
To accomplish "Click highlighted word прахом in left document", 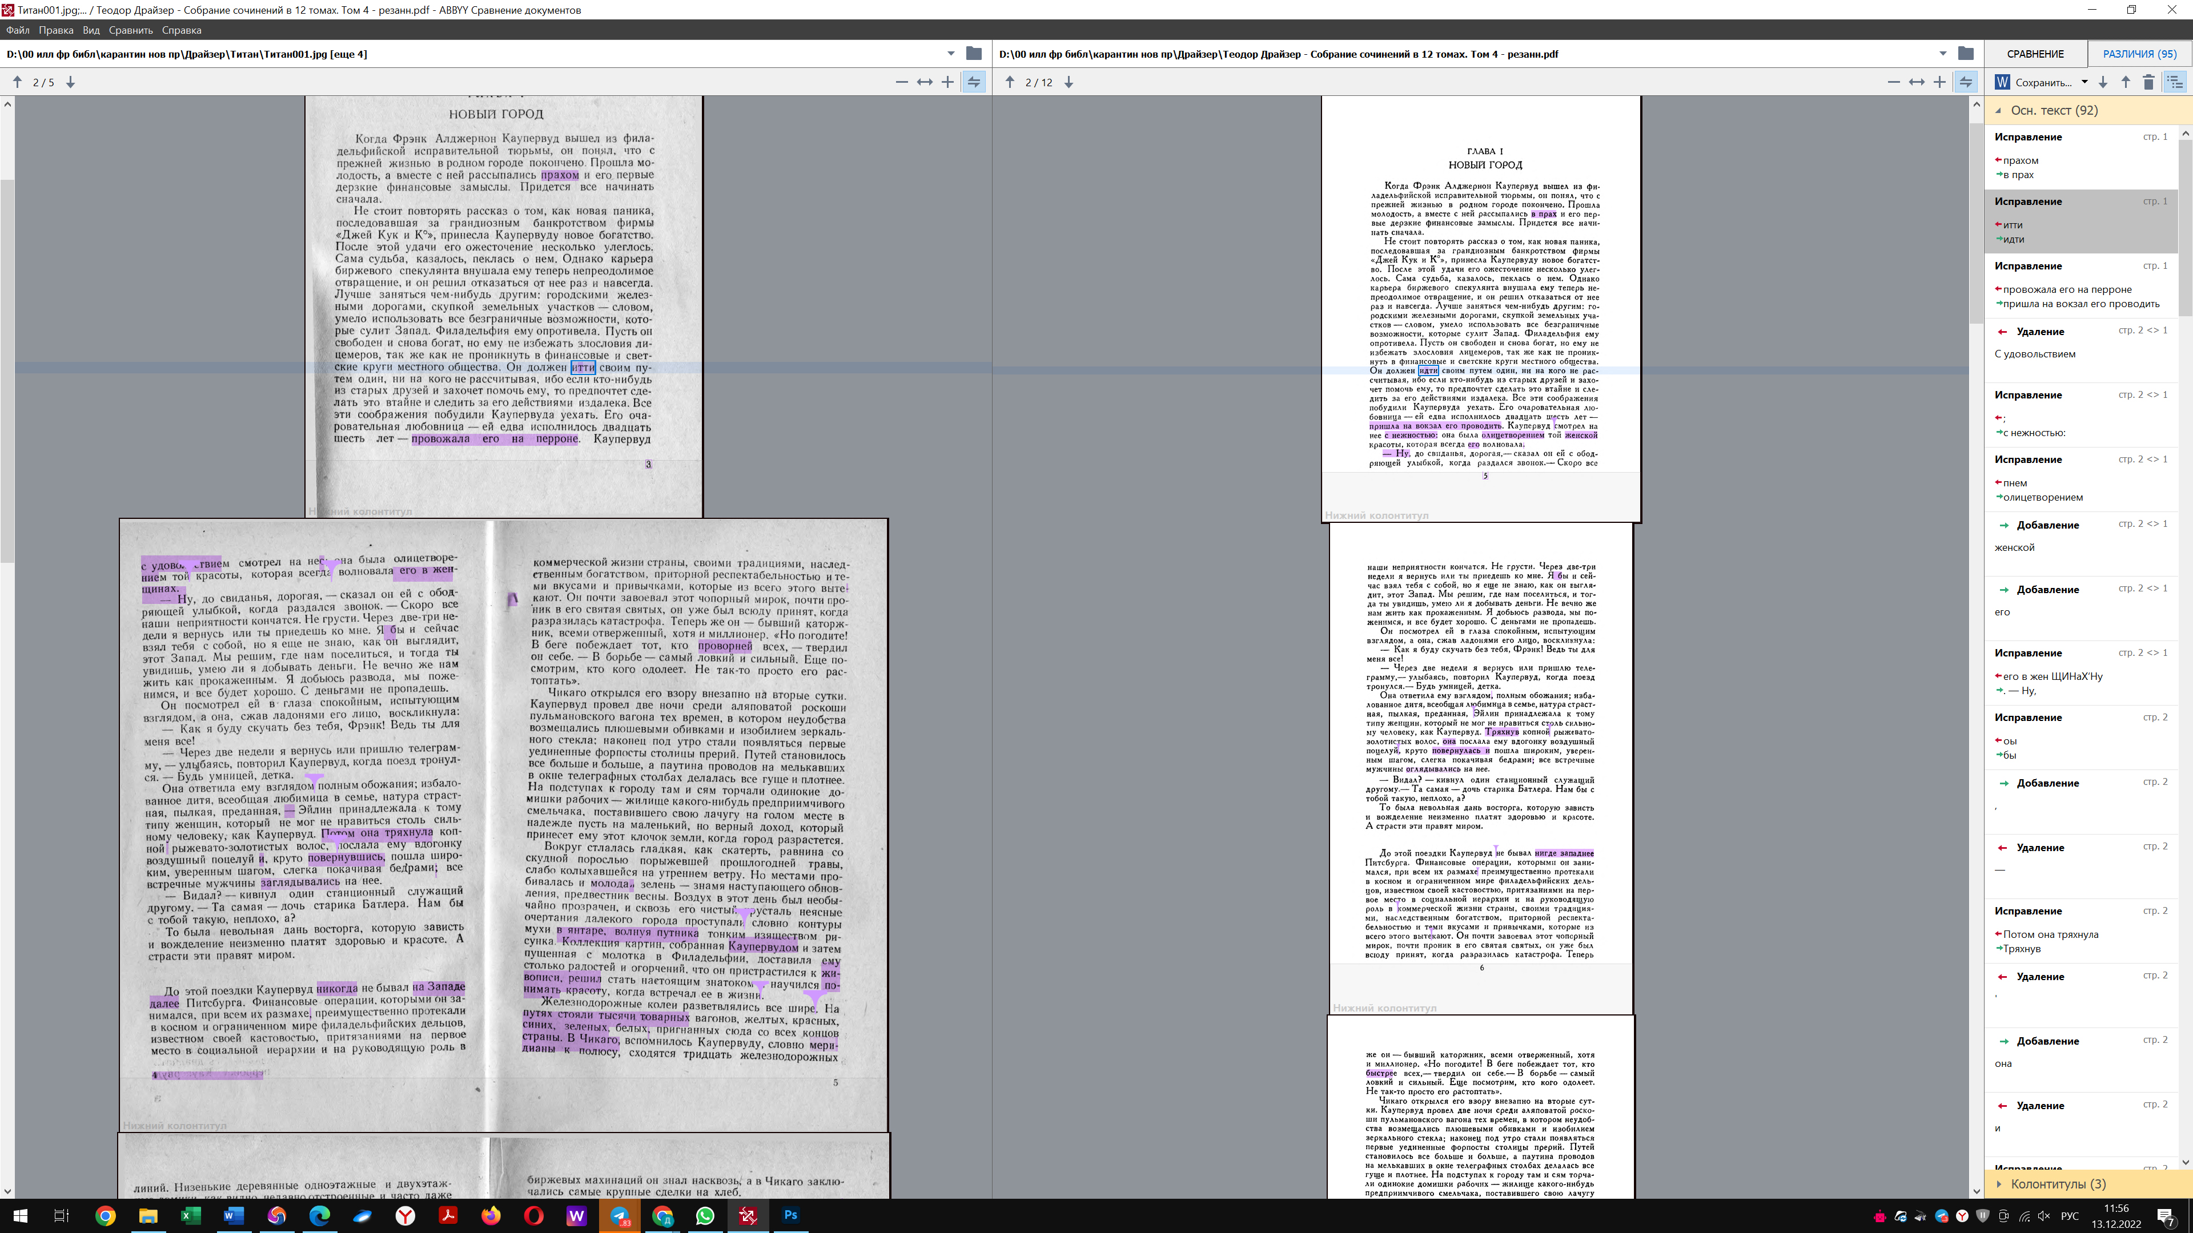I will pos(559,175).
